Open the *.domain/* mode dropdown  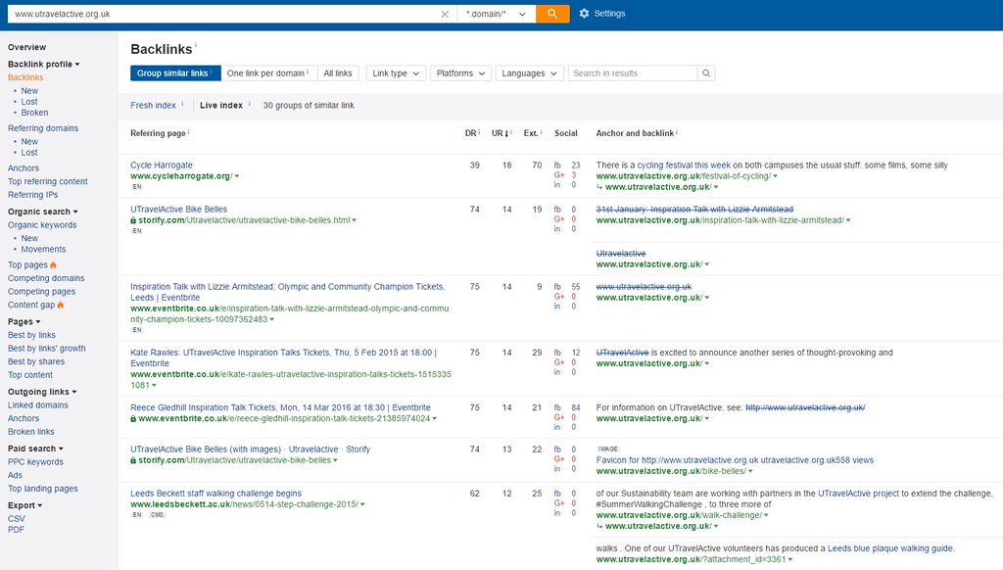(497, 14)
